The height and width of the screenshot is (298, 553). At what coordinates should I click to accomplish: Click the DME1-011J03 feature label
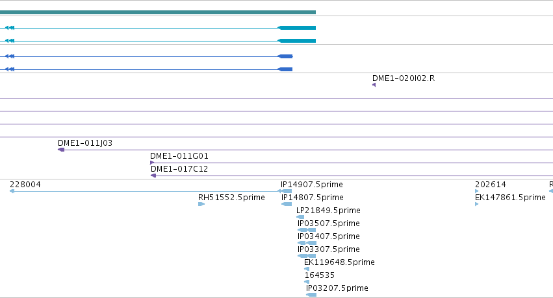[x=85, y=143]
